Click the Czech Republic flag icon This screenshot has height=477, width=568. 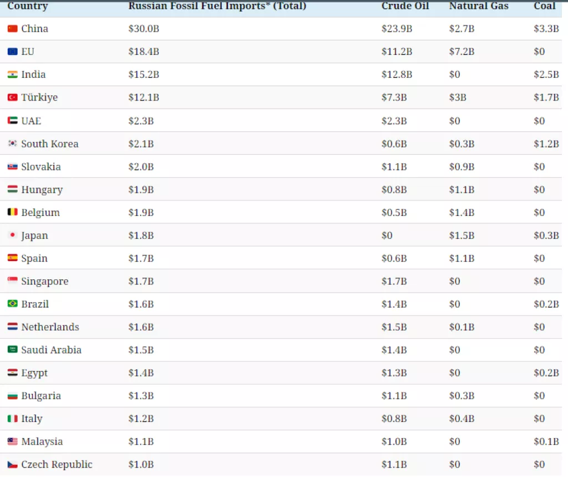12,464
